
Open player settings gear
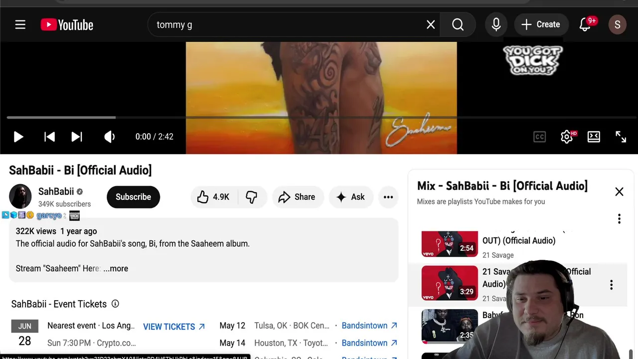coord(567,137)
